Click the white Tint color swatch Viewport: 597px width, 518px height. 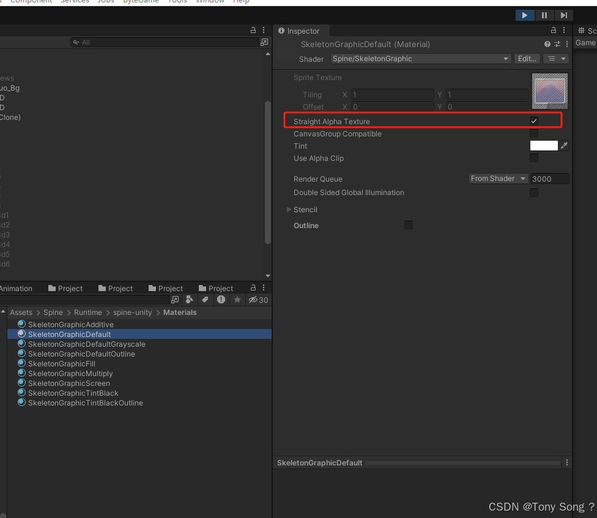544,146
